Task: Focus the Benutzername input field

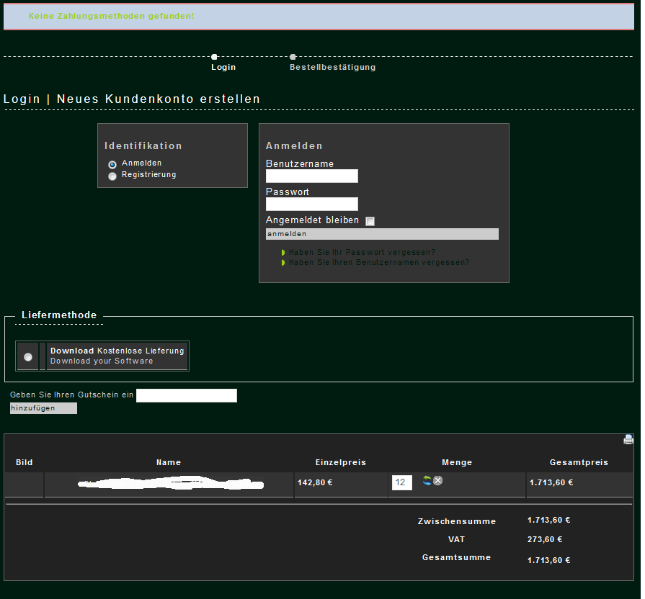Action: [x=311, y=176]
